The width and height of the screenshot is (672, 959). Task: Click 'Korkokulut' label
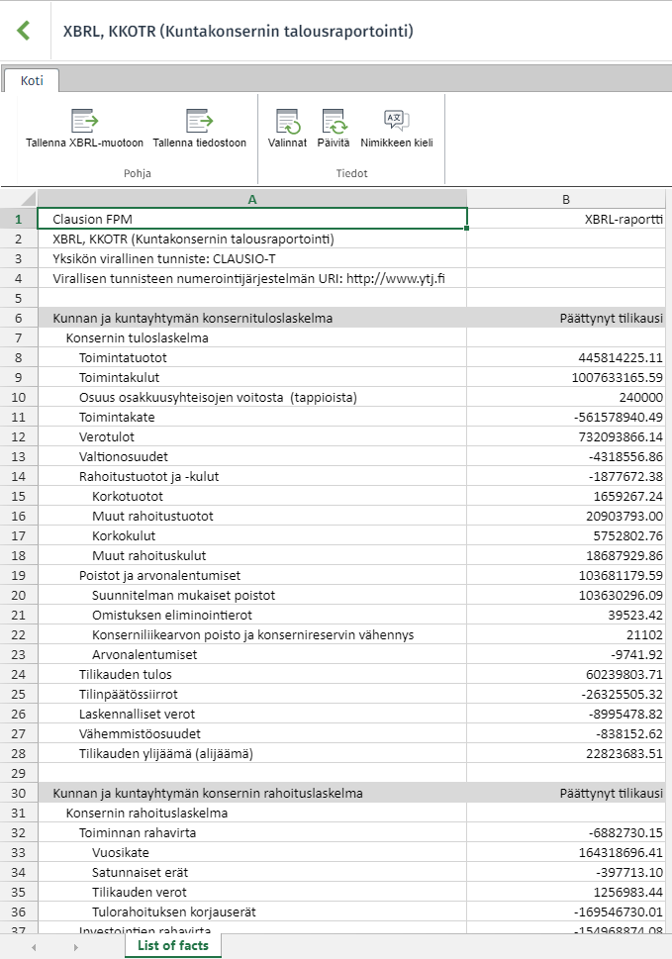tap(124, 535)
